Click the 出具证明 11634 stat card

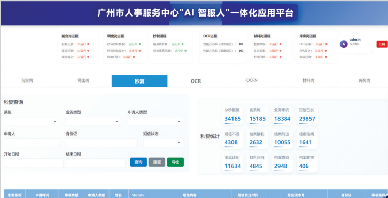(232, 162)
